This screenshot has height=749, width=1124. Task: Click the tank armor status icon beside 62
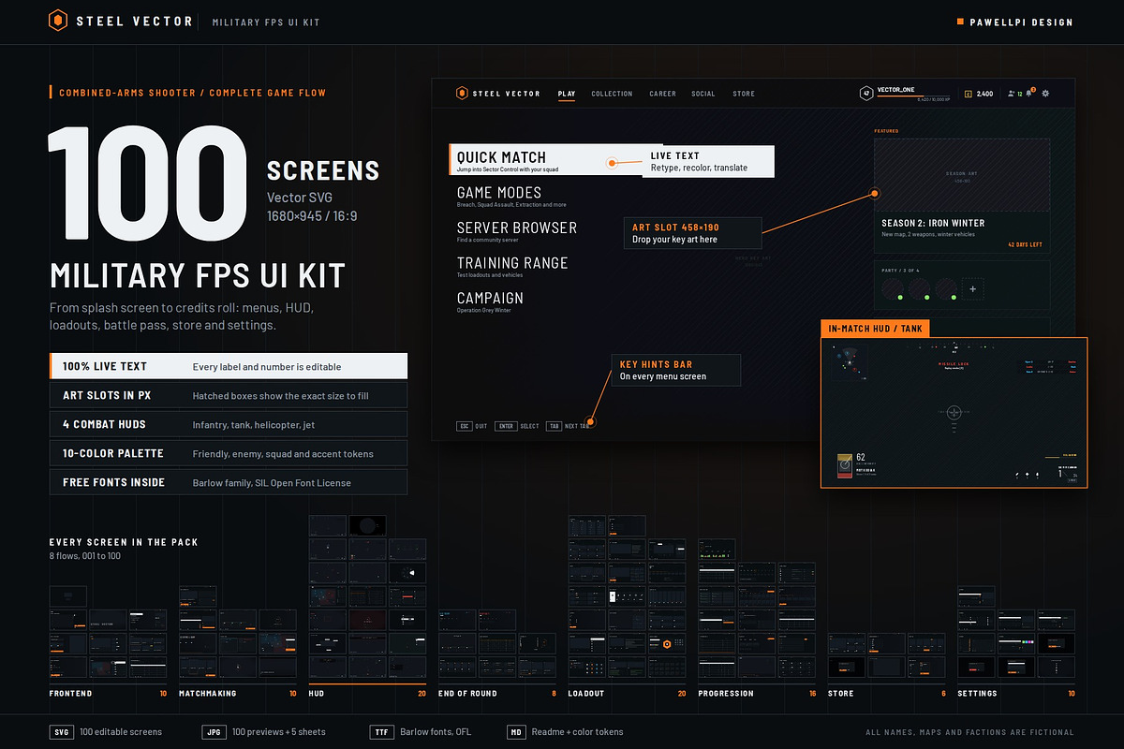[x=845, y=466]
